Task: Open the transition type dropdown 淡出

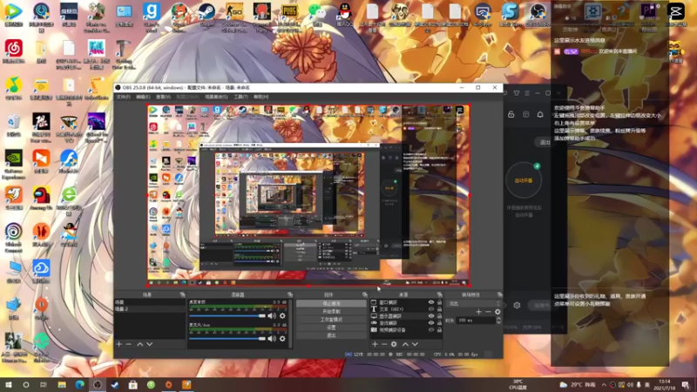Action: (x=474, y=303)
